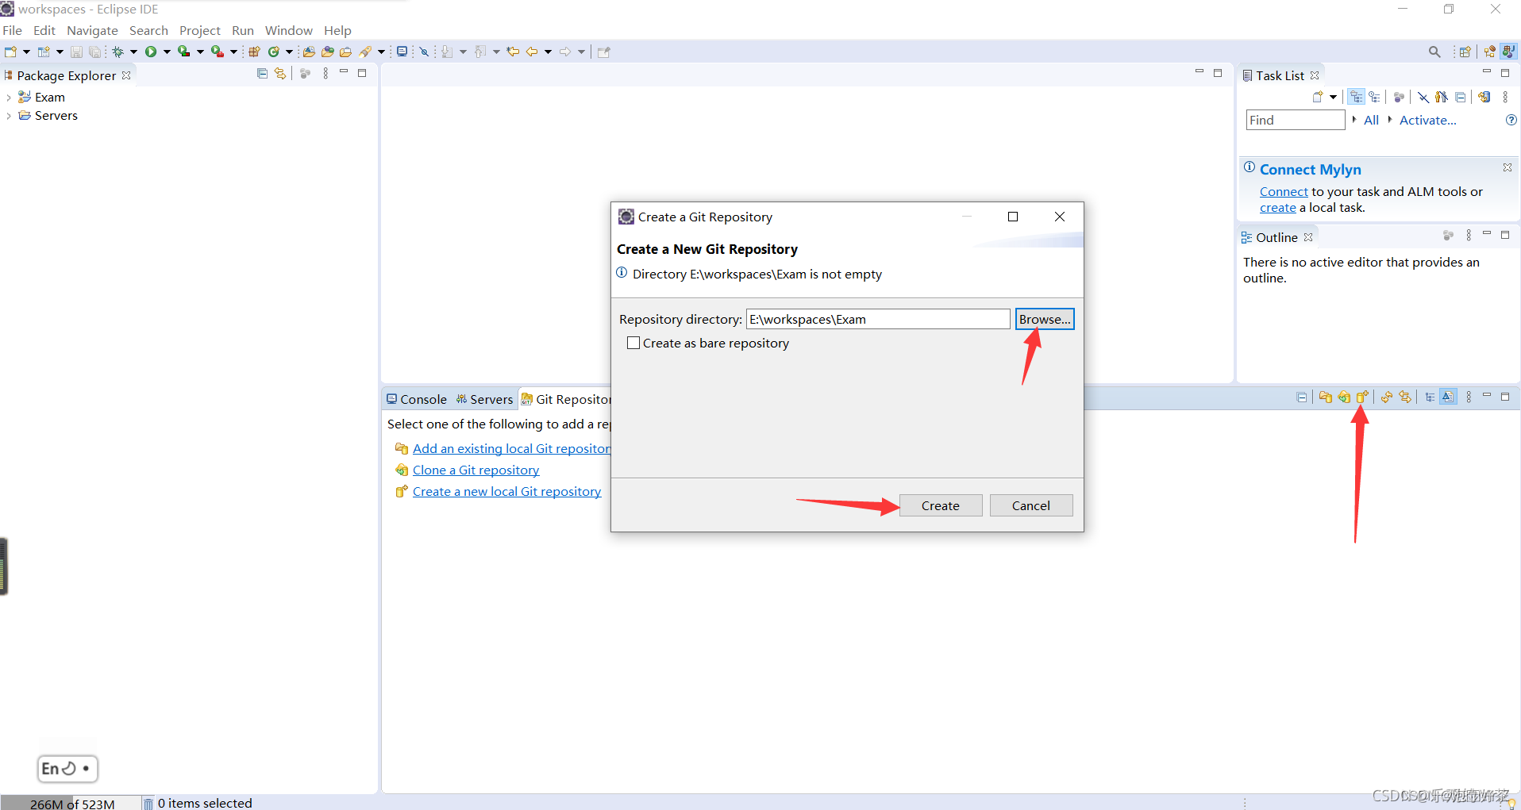Screen dimensions: 1521x810
Task: Click the green Run button icon
Action: click(151, 52)
